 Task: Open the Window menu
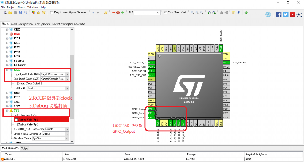(x=33, y=7)
